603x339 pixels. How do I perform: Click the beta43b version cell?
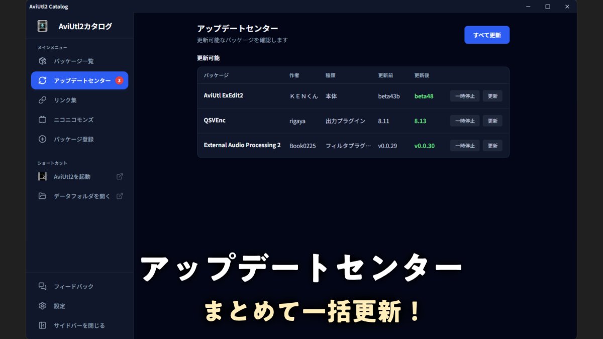(389, 96)
